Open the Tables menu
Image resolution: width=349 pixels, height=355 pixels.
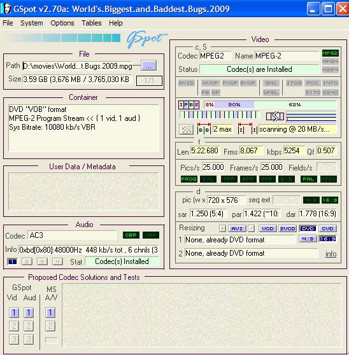[91, 23]
